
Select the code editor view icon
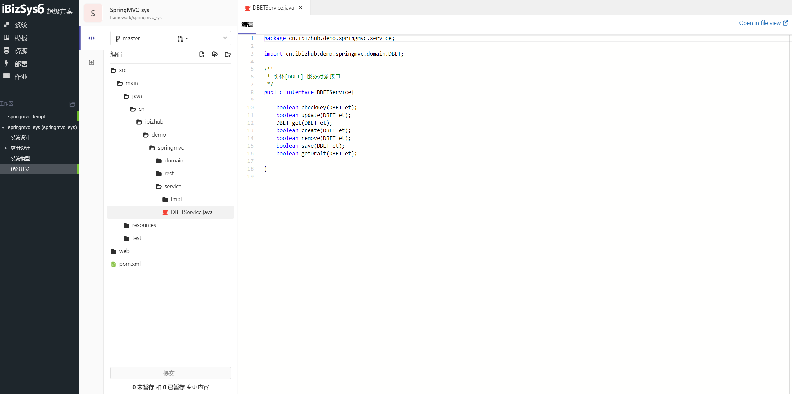(92, 38)
